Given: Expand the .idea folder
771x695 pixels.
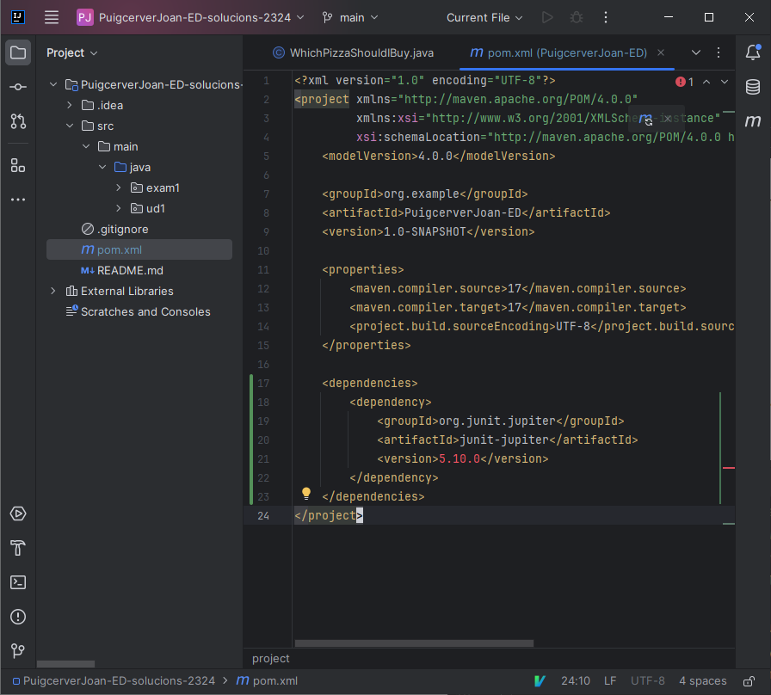Looking at the screenshot, I should coord(70,105).
